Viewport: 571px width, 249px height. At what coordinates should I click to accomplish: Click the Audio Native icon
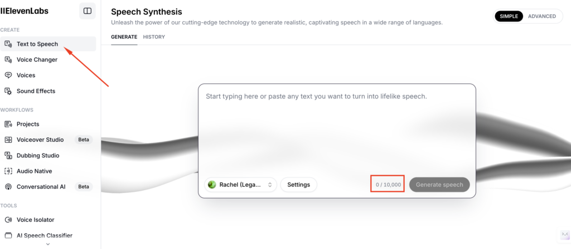click(8, 171)
